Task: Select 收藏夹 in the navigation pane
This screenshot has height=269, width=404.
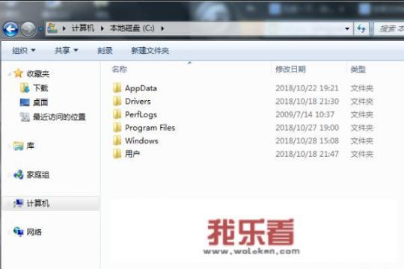Action: click(x=38, y=74)
